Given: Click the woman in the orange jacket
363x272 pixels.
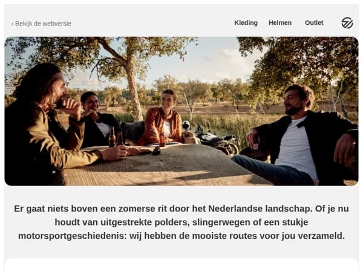Looking at the screenshot, I should click(164, 119).
